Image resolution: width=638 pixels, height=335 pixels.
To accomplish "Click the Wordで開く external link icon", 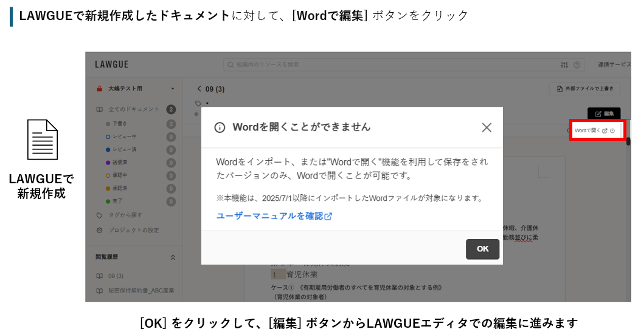I will pyautogui.click(x=605, y=130).
